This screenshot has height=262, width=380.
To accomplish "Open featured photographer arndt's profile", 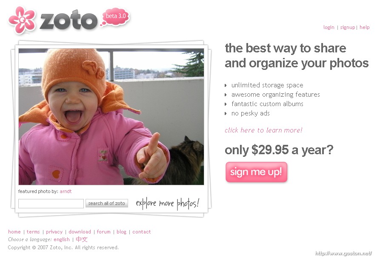I will coord(66,191).
